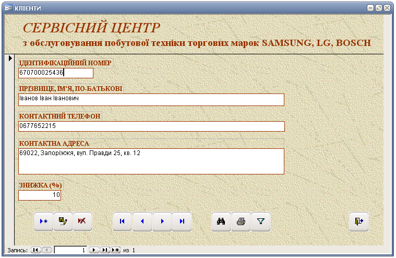The width and height of the screenshot is (396, 258).
Task: Click the next record button in status bar navigation
Action: coord(94,250)
